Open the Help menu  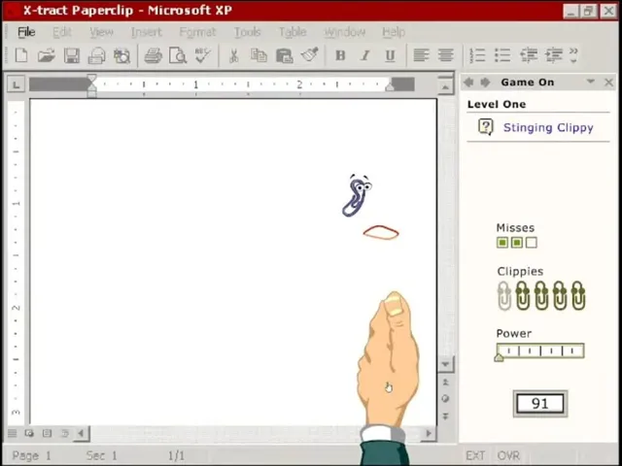tap(394, 32)
